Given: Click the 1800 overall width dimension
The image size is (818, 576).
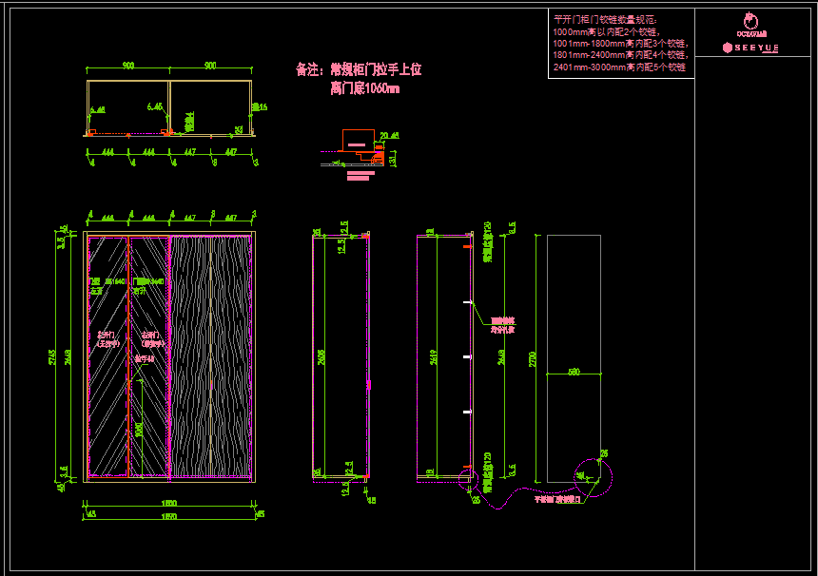Looking at the screenshot, I should point(168,502).
